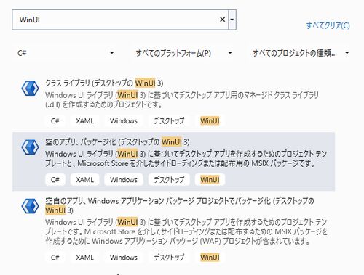
Task: Click the selected template's MSIX description text
Action: (186, 159)
